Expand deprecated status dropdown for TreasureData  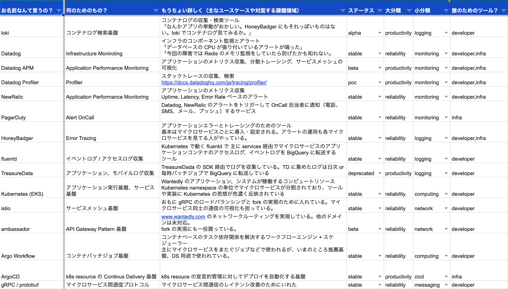(380, 173)
